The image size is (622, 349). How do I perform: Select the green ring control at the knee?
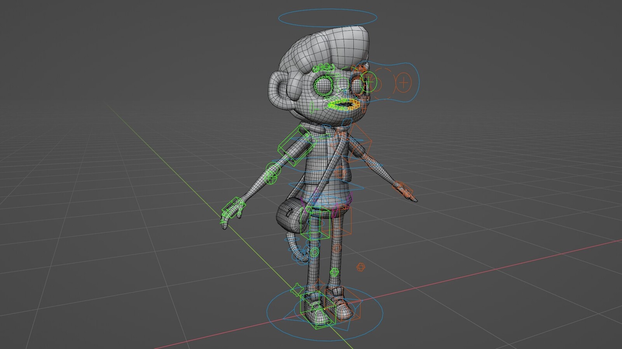[314, 252]
